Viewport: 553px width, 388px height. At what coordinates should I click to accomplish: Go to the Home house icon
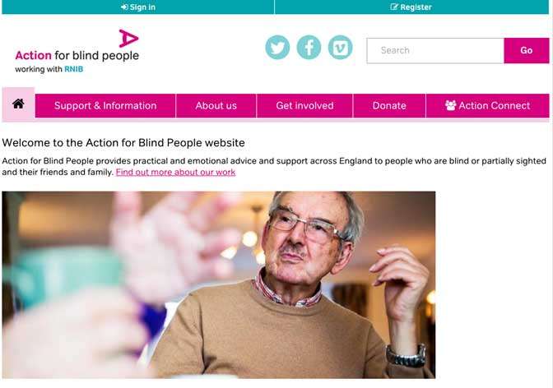[18, 104]
